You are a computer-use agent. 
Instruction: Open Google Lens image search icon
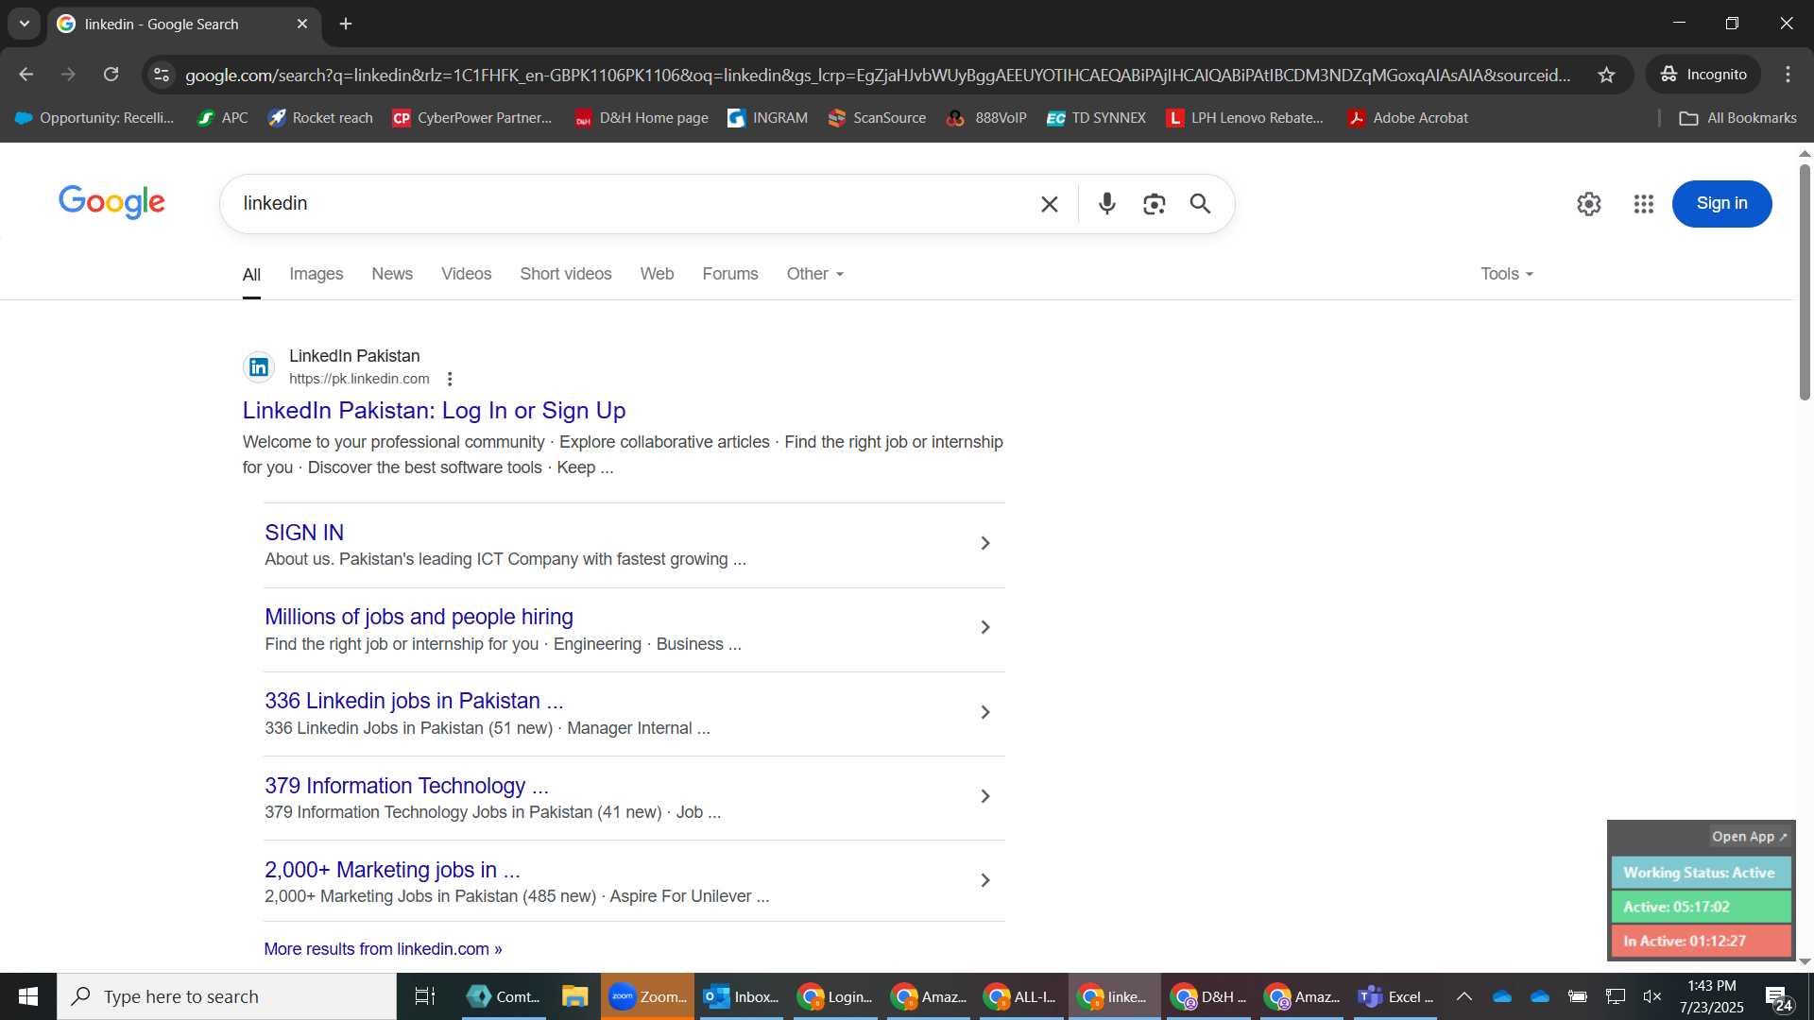point(1154,204)
